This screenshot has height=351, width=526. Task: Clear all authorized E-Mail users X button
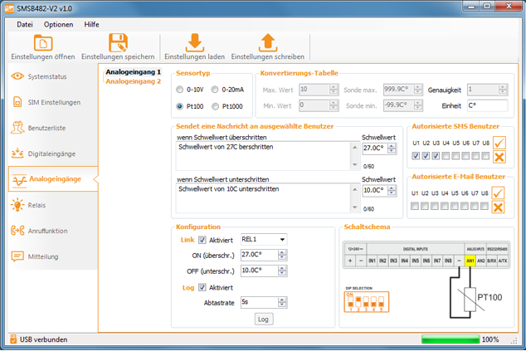point(498,207)
